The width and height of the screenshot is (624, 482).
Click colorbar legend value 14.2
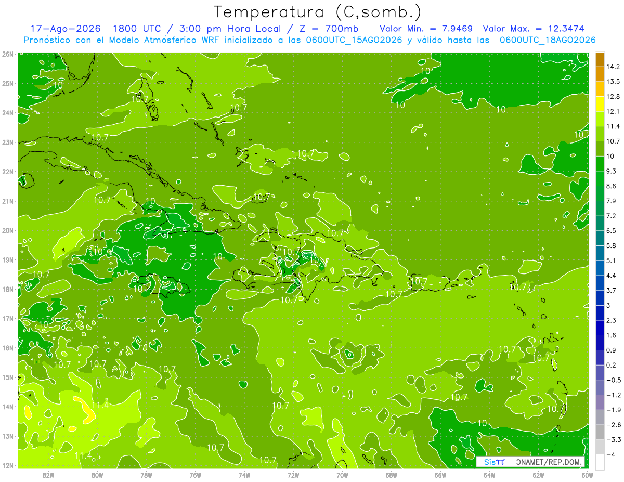pyautogui.click(x=614, y=67)
